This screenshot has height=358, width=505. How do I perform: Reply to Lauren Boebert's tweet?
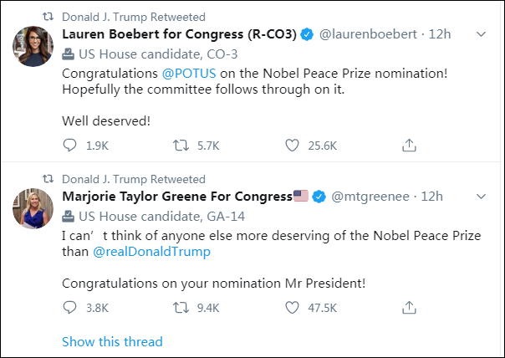(70, 146)
